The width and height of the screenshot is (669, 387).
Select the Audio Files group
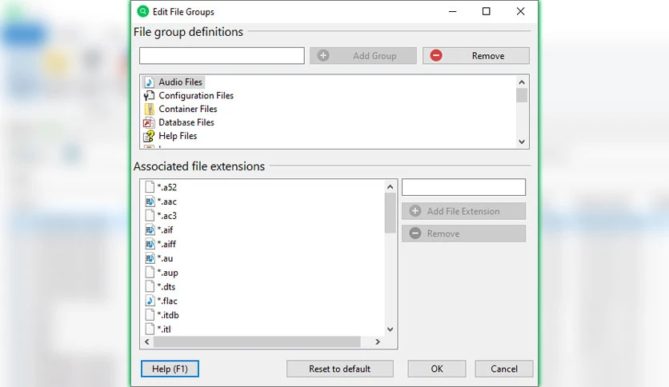point(181,82)
